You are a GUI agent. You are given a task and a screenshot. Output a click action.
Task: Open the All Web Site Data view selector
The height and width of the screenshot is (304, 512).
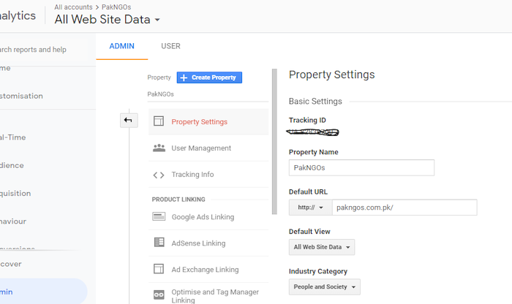point(107,20)
